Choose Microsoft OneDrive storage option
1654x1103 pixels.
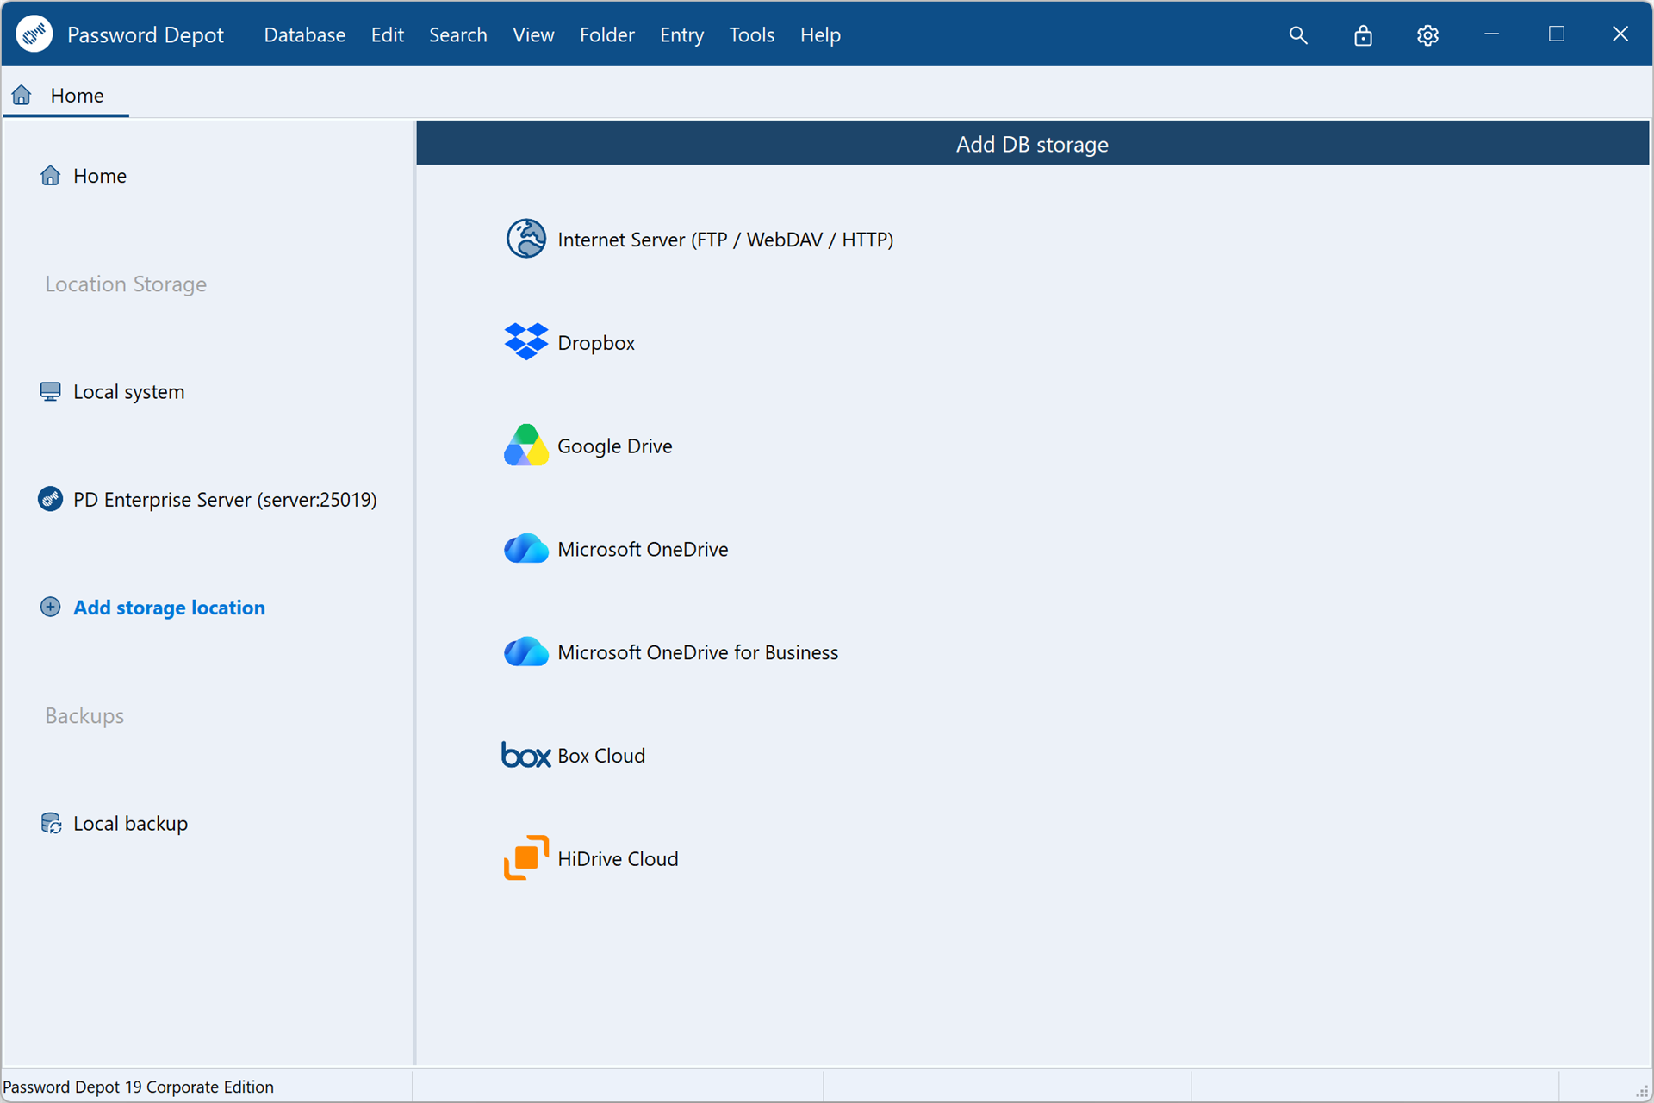pos(643,549)
